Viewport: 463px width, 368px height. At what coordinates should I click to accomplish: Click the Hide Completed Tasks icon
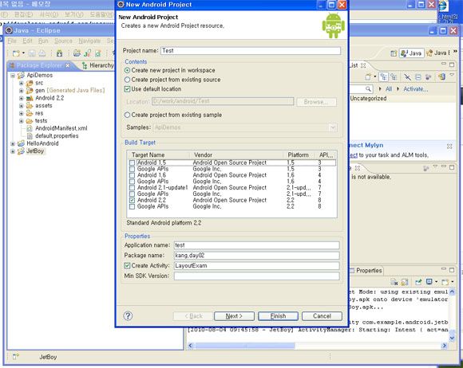tap(407, 77)
